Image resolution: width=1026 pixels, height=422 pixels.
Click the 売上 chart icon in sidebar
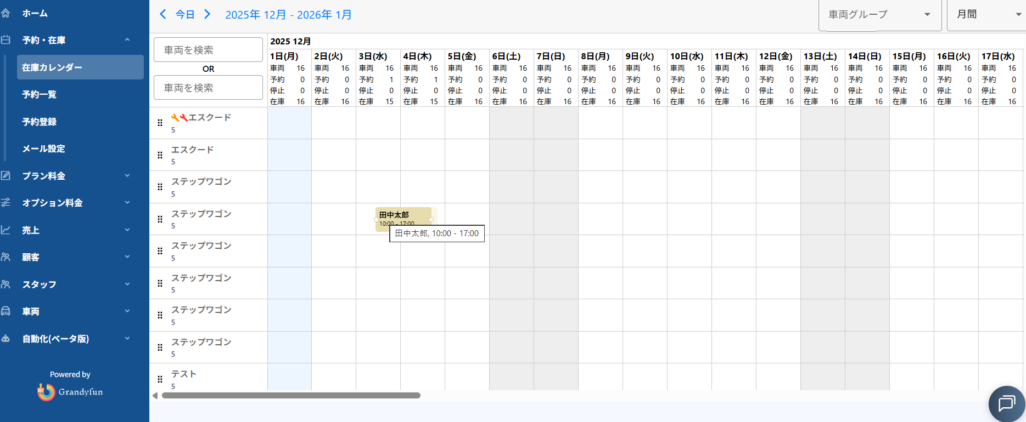6,230
